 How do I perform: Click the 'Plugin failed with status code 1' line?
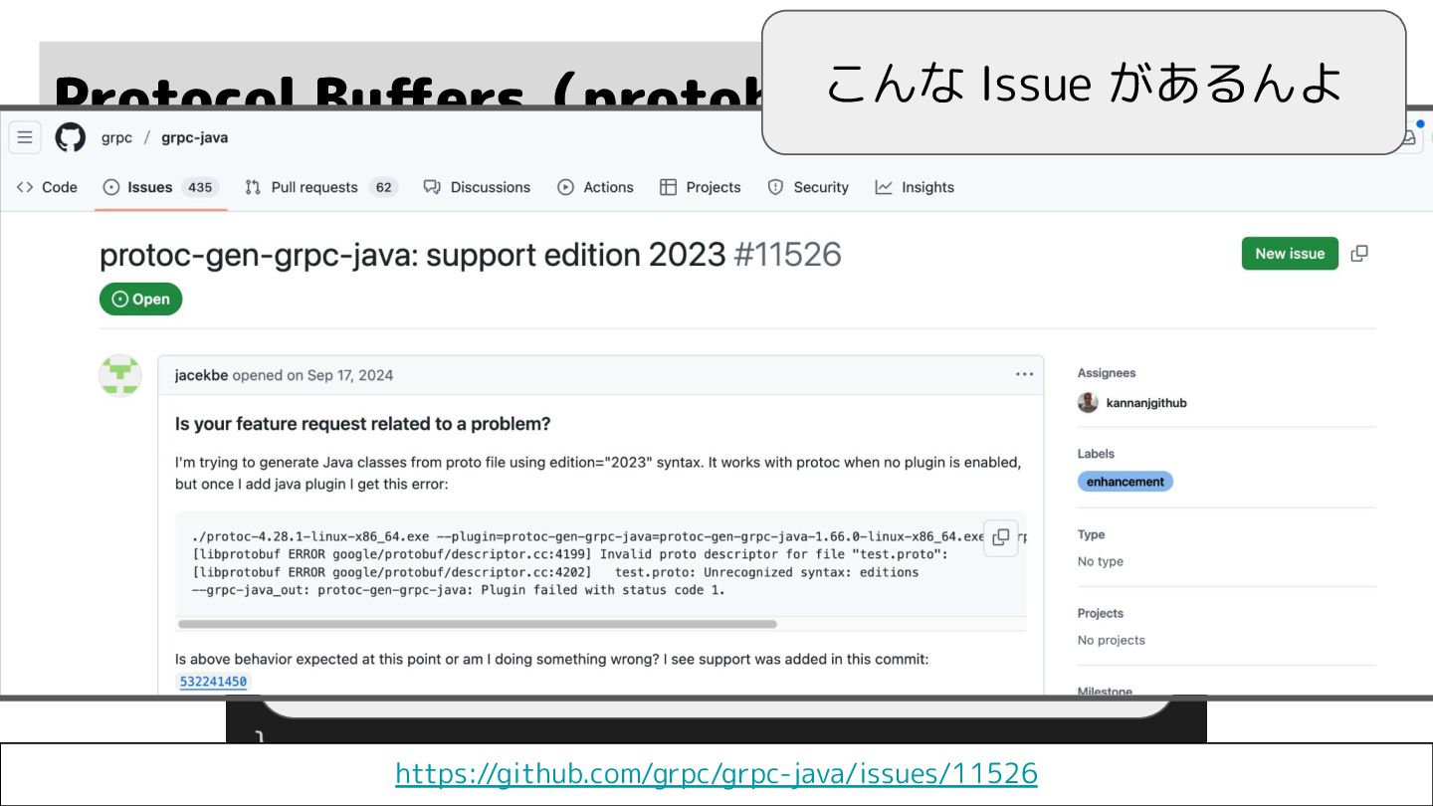pos(459,590)
